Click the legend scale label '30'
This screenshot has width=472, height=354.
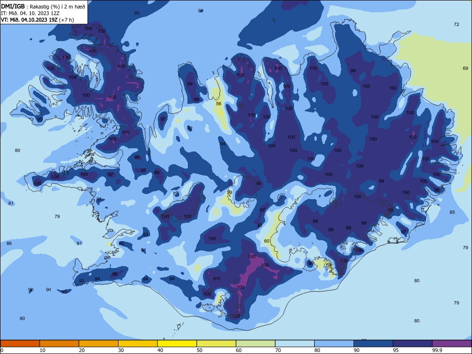click(x=121, y=350)
